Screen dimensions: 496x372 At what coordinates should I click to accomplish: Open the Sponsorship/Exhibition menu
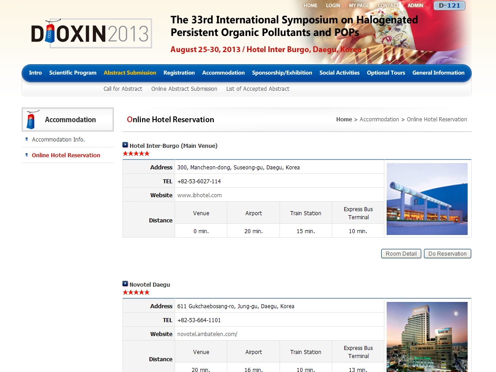[282, 73]
